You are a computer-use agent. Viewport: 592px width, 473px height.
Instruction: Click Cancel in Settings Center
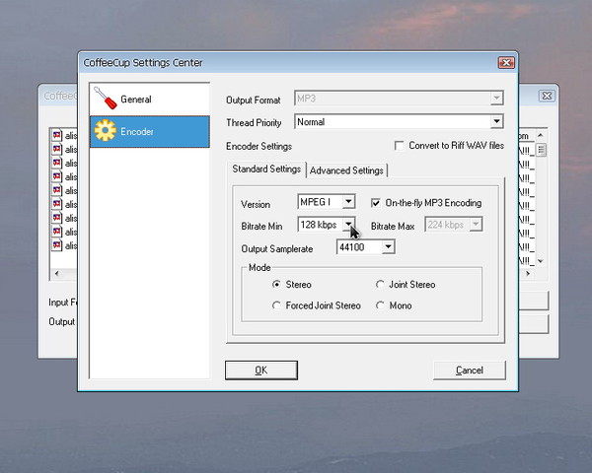[470, 371]
